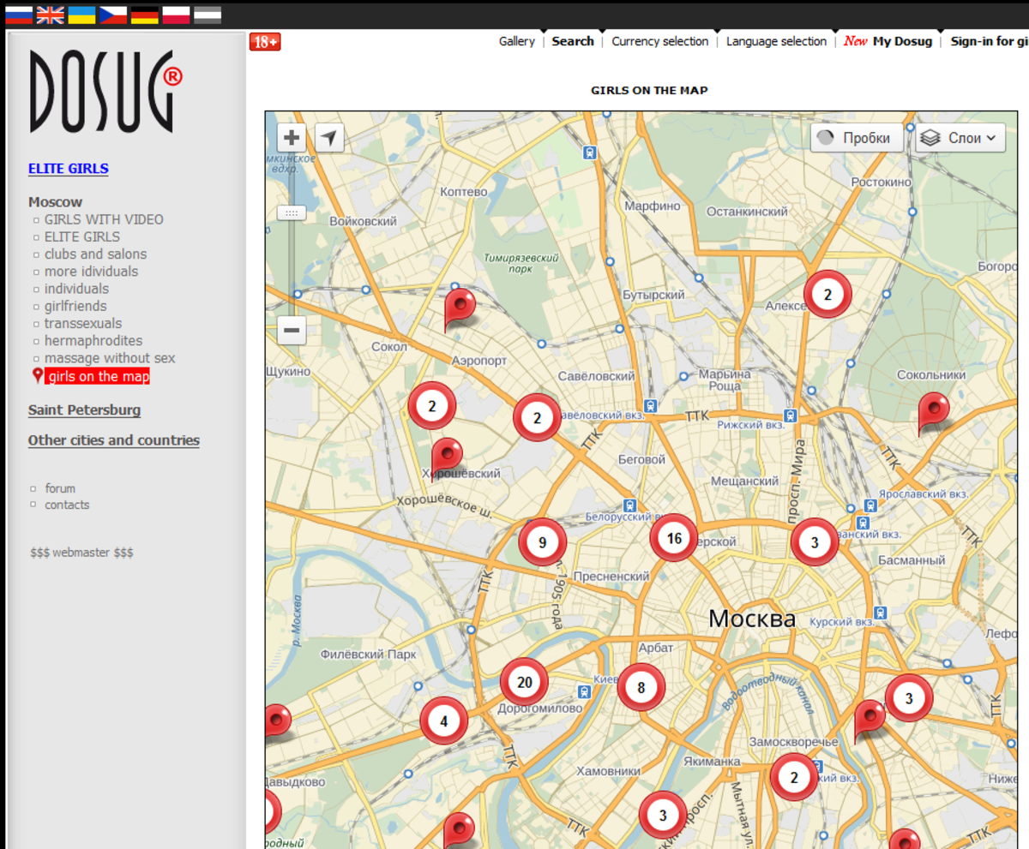Image resolution: width=1029 pixels, height=849 pixels.
Task: Open clubs and salons link
Action: (x=95, y=254)
